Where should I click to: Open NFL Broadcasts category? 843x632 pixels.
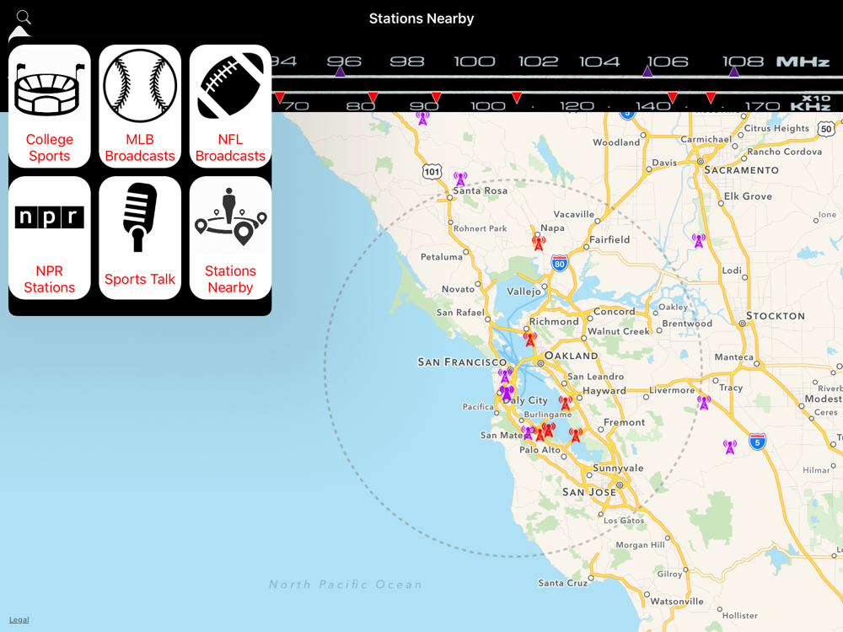[230, 106]
